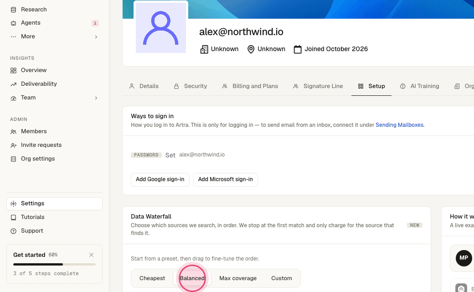The image size is (474, 292).
Task: Click the Signature Line tab icon
Action: click(296, 86)
